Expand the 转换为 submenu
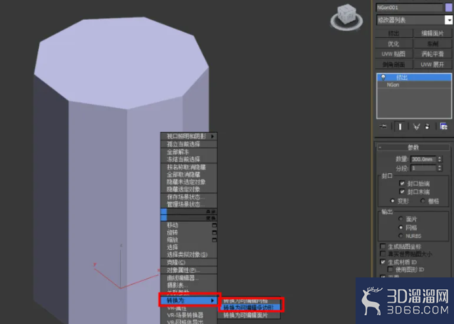454x324 pixels. click(189, 300)
